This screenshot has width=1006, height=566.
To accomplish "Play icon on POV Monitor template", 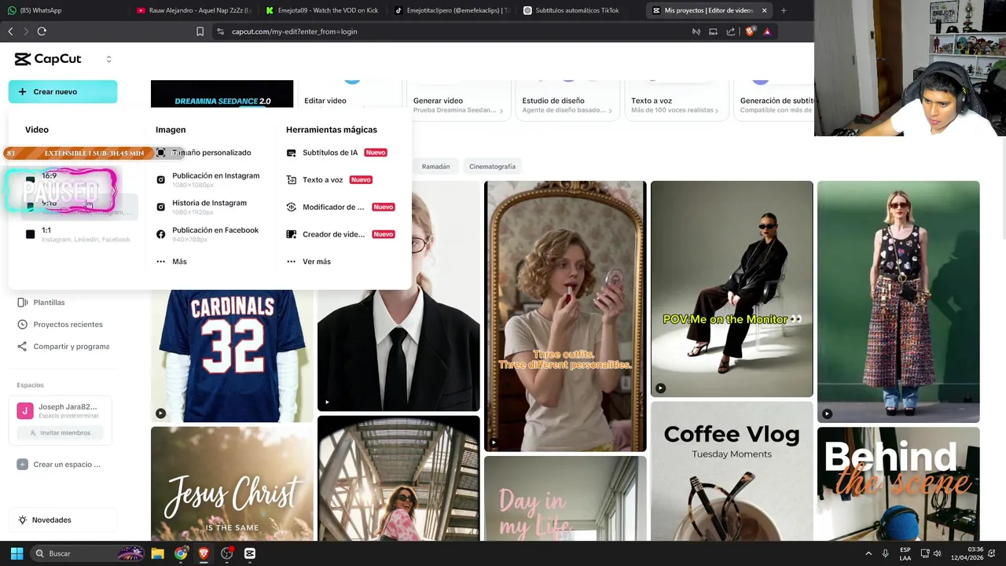I will 660,388.
